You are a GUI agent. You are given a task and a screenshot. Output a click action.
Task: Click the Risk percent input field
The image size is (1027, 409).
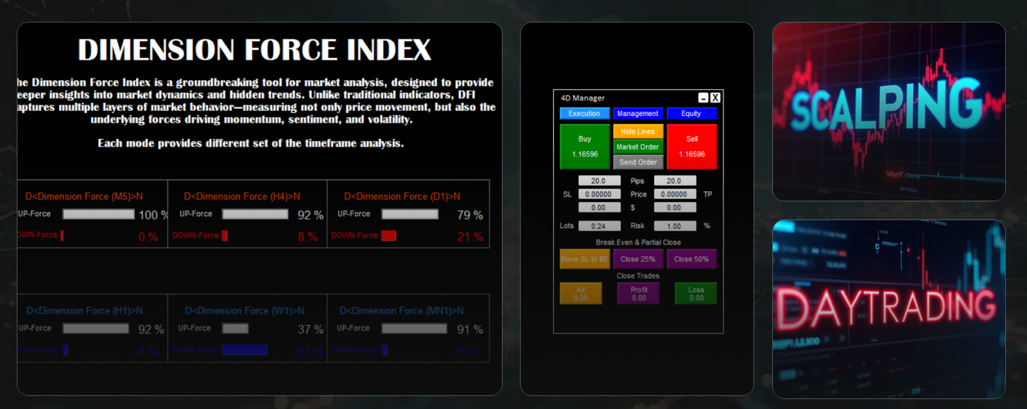[675, 226]
